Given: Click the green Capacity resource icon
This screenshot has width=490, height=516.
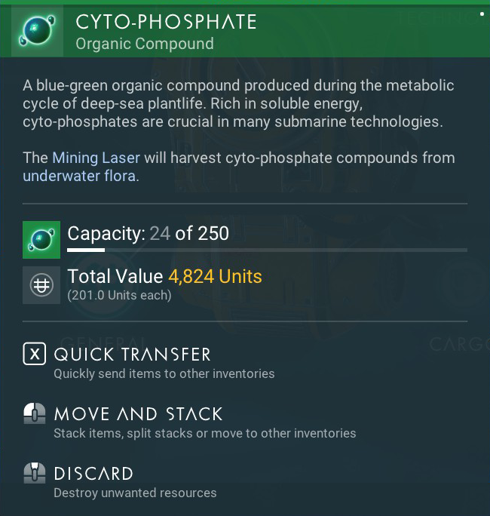Looking at the screenshot, I should tap(41, 240).
